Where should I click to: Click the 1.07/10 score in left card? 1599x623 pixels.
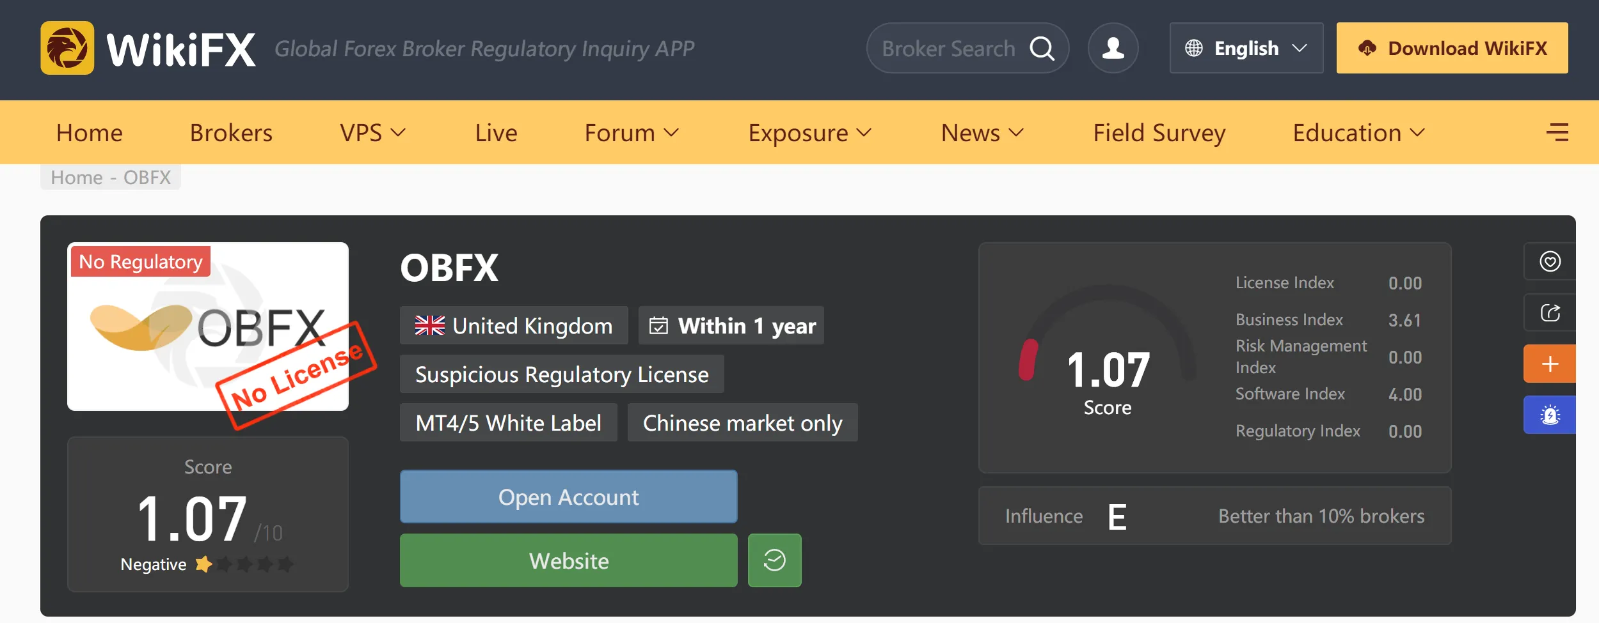[209, 518]
